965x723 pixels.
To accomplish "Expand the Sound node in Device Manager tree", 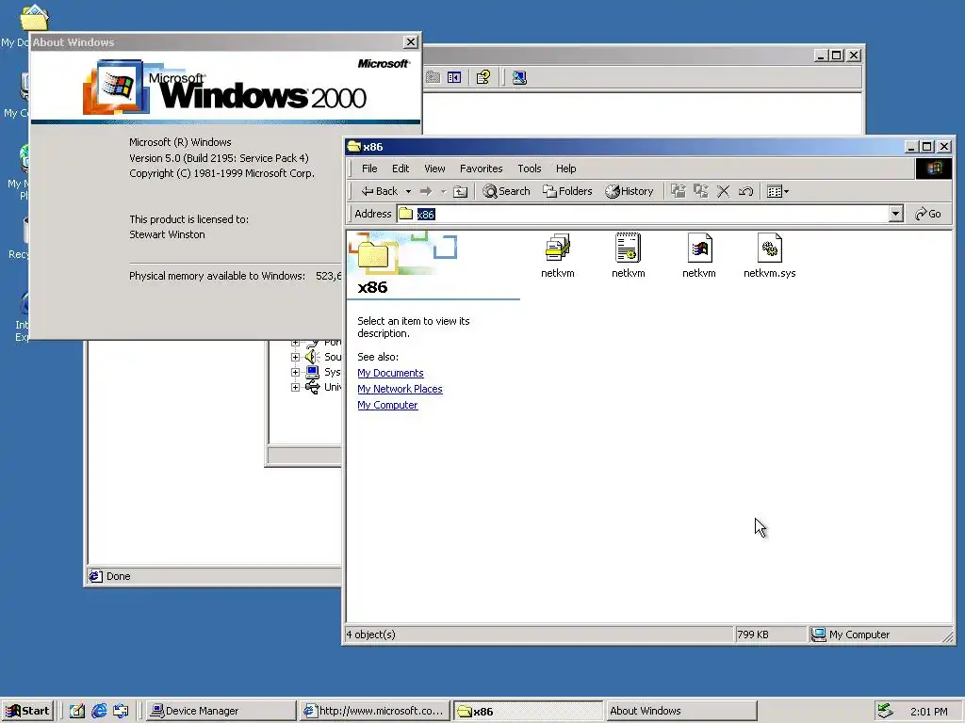I will [x=295, y=357].
